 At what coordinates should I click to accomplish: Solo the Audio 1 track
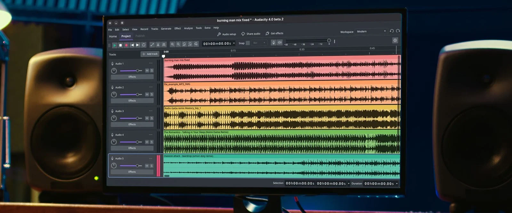pos(152,71)
